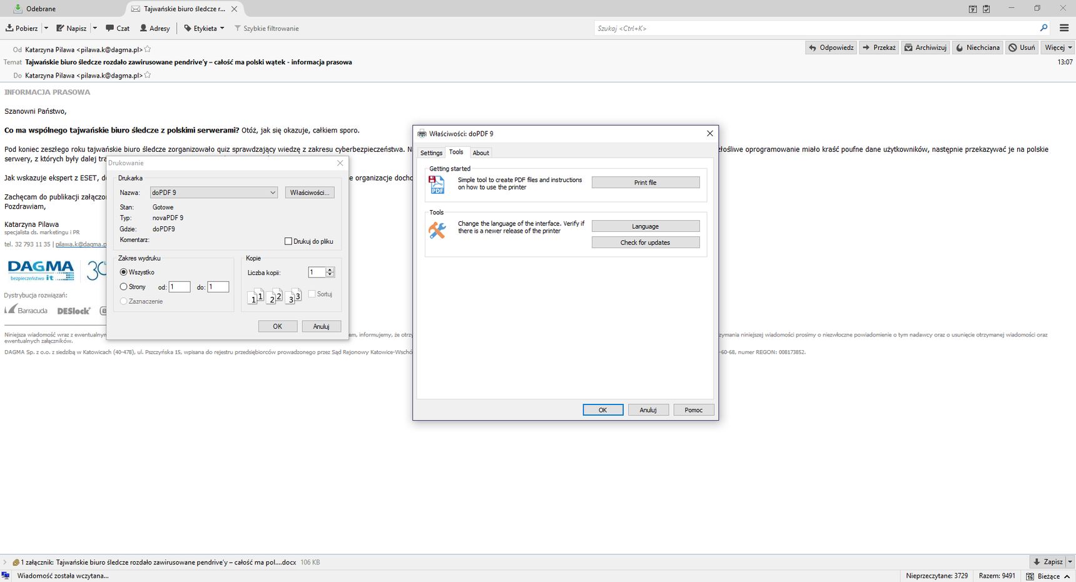This screenshot has height=582, width=1076.
Task: Open the tasks icon in the tab bar
Action: tap(987, 9)
